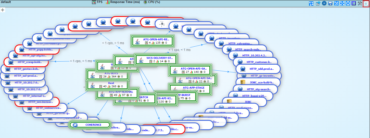Apply the scattered-dots layout icon
This screenshot has height=138, width=370.
336,3
